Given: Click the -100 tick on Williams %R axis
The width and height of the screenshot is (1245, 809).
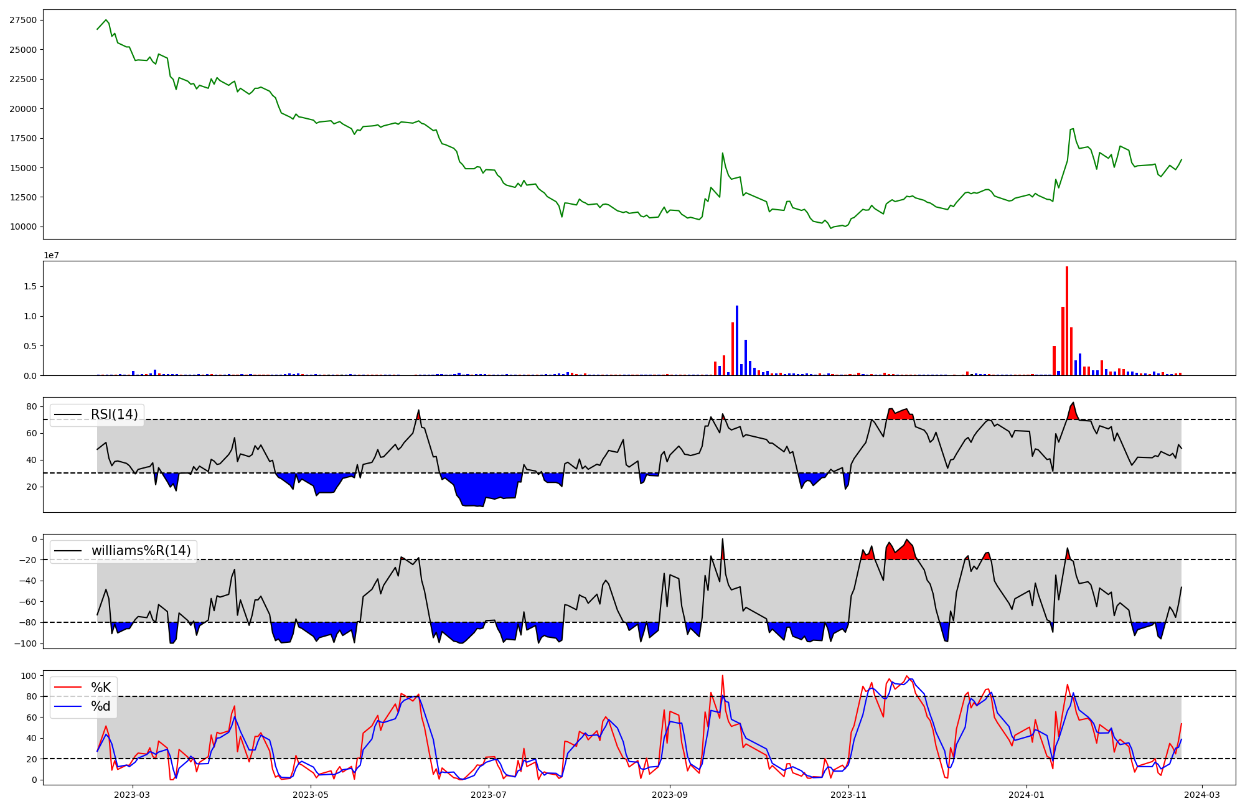Looking at the screenshot, I should [x=25, y=643].
